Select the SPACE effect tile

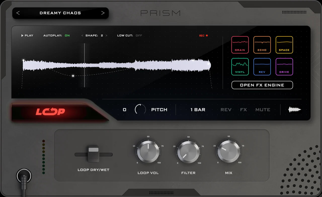pyautogui.click(x=284, y=45)
